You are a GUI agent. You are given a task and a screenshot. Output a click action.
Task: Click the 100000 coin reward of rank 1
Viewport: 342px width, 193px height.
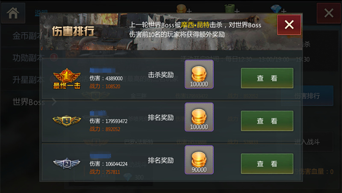click(199, 117)
